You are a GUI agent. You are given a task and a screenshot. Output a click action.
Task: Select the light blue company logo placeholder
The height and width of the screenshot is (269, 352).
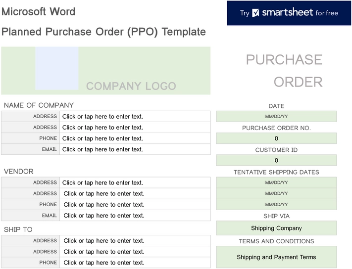tap(56, 68)
